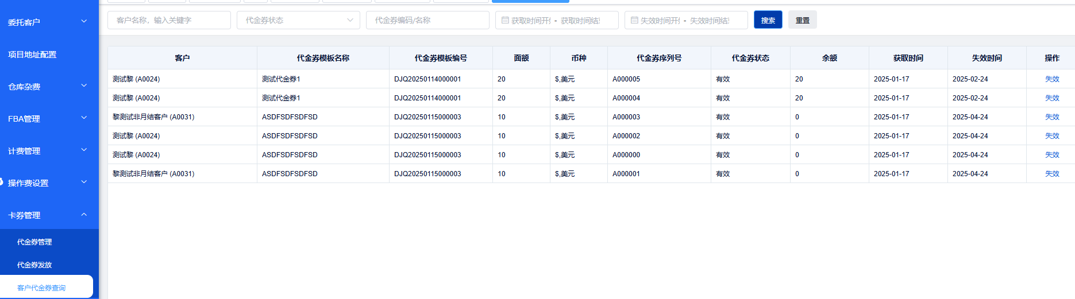Click the 失效时间 column header
Viewport: 1075px width, 299px height.
pyautogui.click(x=987, y=58)
